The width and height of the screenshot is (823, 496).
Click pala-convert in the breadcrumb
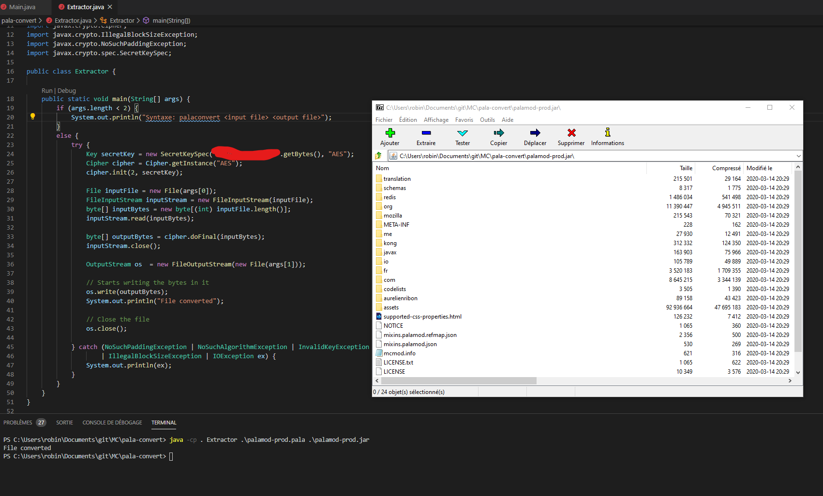(19, 20)
